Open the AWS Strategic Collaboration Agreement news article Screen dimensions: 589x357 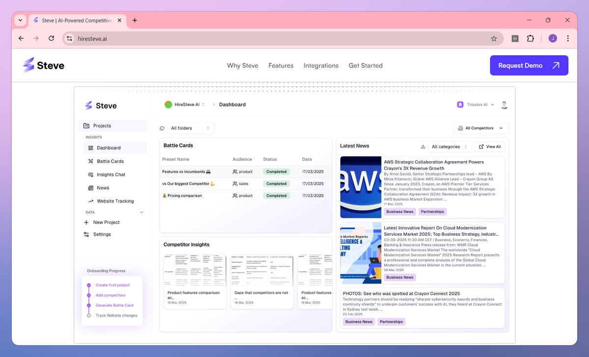(422, 187)
